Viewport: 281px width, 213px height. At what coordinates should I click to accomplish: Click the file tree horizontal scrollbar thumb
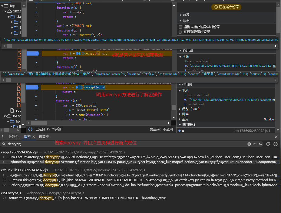(6, 130)
